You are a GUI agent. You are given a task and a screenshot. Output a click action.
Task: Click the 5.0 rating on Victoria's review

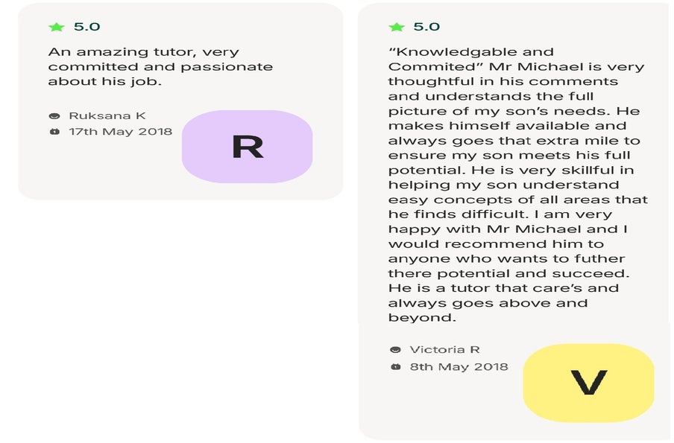[426, 27]
